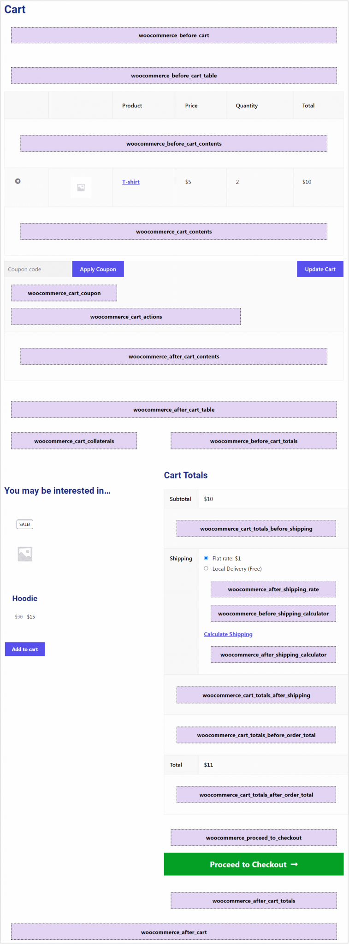Viewport: 349px width, 944px height.
Task: Open the Calculate Shipping link
Action: coord(228,634)
